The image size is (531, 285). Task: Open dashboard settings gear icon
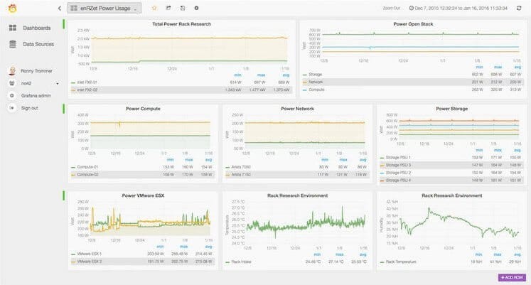point(196,8)
